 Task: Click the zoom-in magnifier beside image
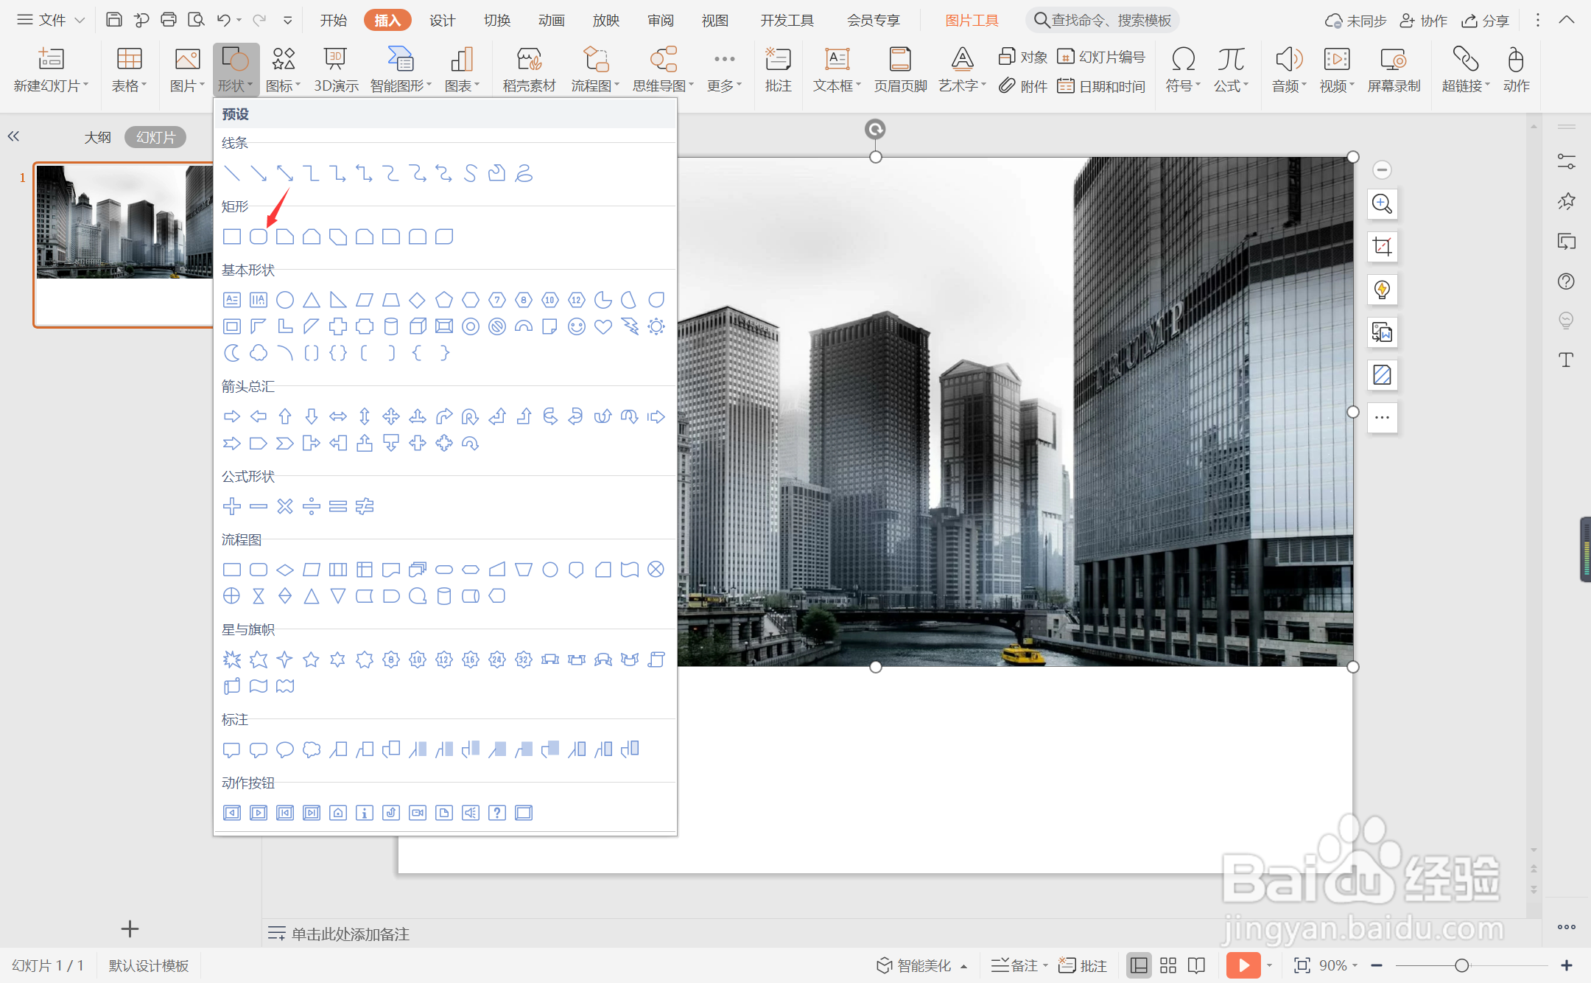click(1382, 204)
